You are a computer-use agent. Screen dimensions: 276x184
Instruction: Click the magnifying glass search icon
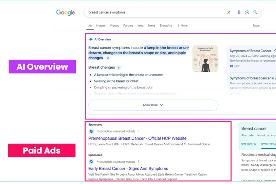tap(255, 12)
